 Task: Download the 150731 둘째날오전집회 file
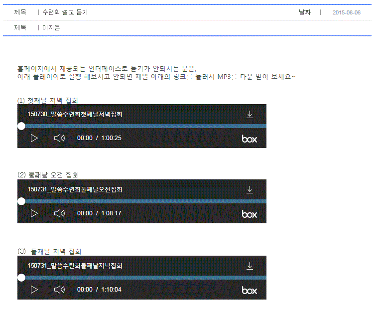click(250, 189)
